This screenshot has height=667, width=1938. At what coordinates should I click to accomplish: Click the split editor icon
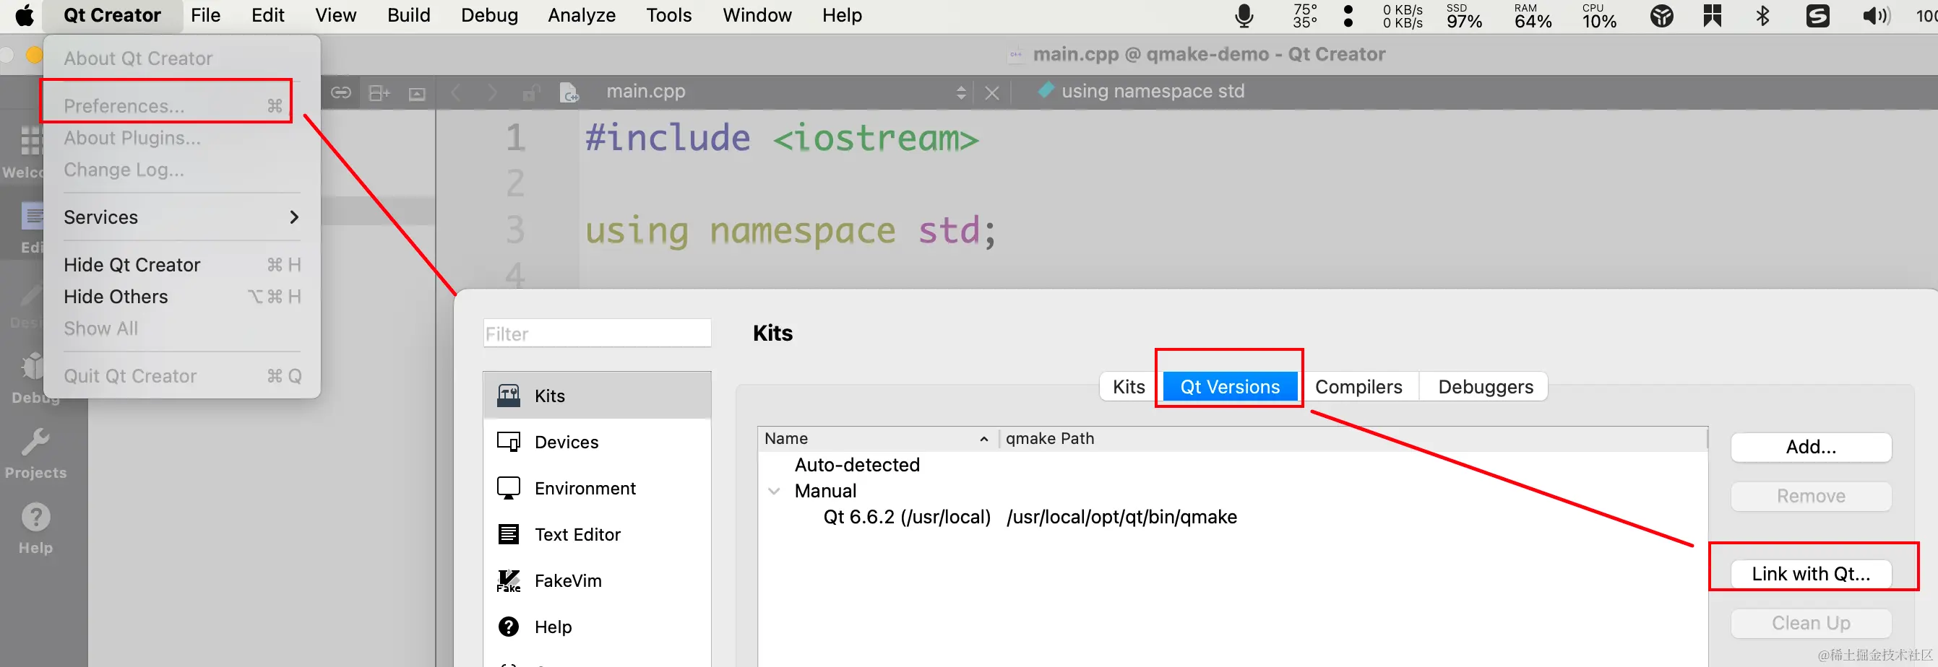pyautogui.click(x=379, y=92)
